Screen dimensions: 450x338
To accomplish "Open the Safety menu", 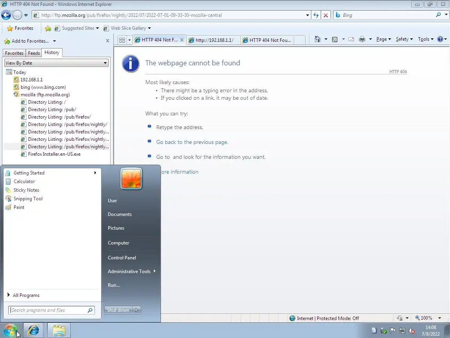I will tap(404, 40).
